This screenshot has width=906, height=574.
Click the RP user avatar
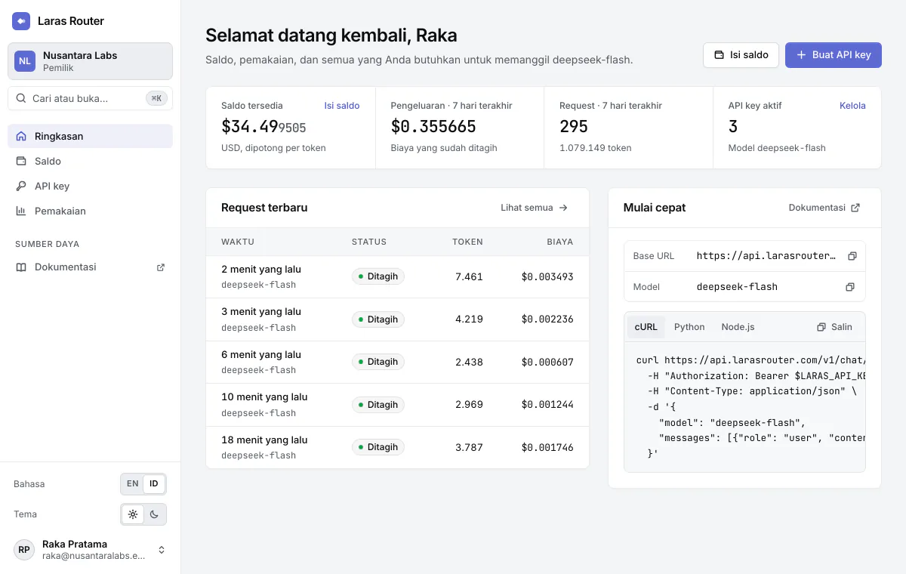24,550
